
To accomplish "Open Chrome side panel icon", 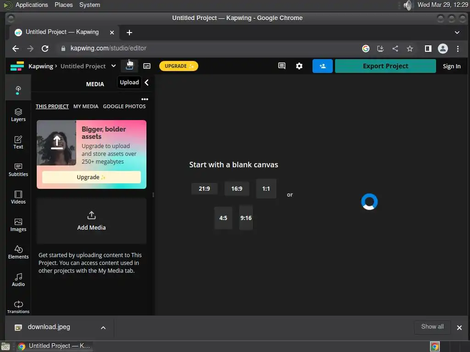I will point(428,49).
